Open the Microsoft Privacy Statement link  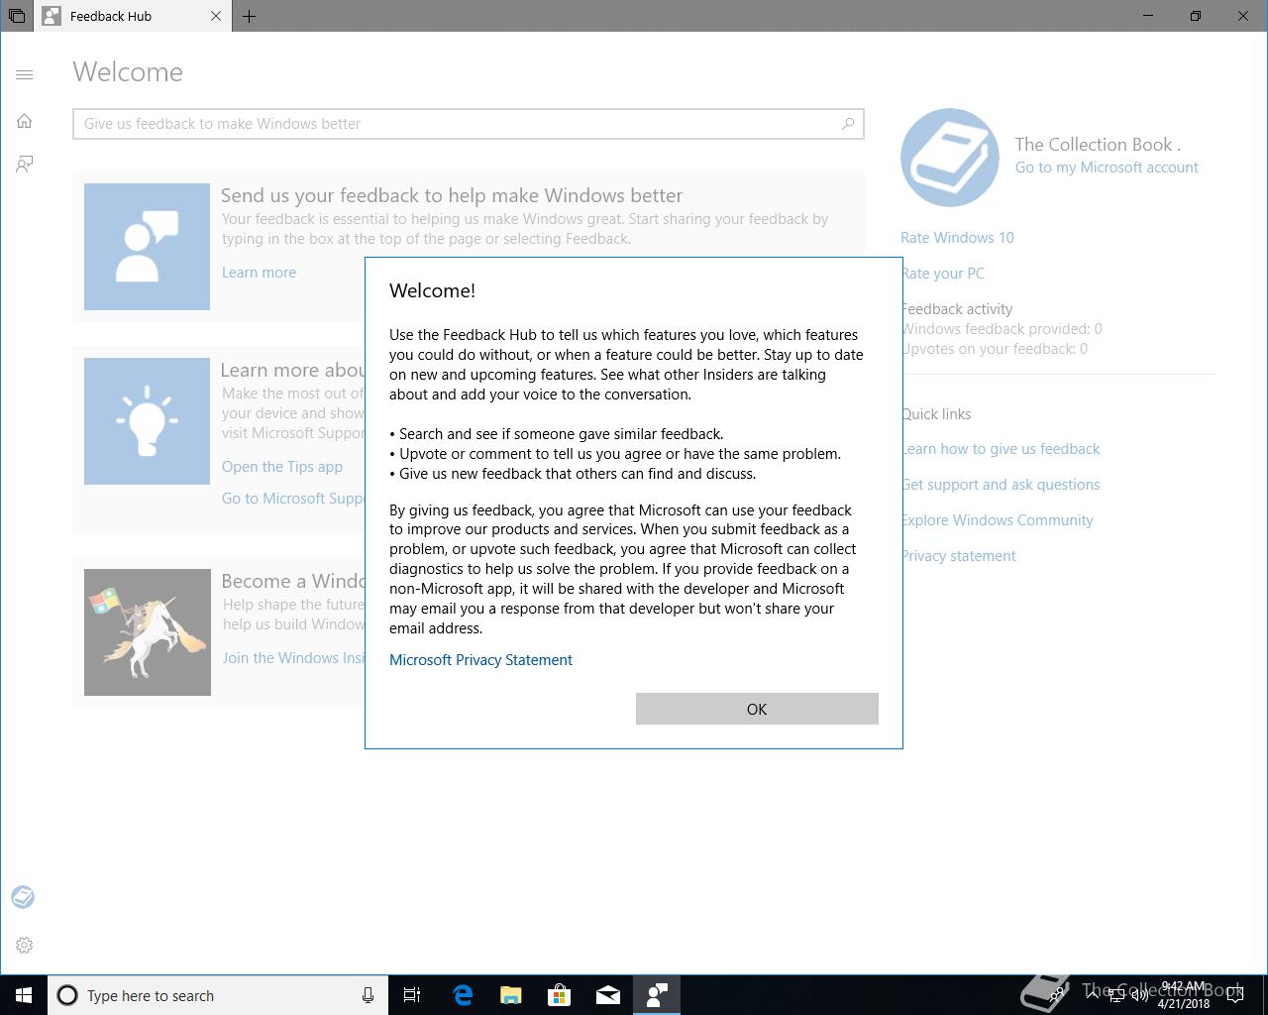coord(480,660)
